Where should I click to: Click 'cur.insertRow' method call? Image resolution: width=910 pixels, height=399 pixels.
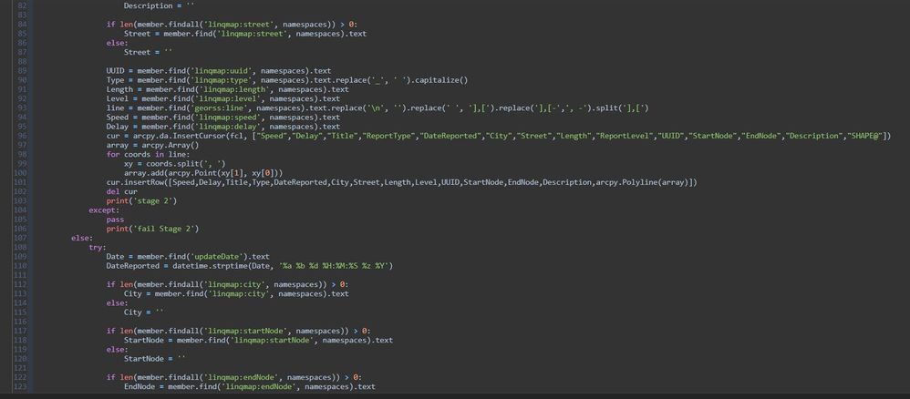133,182
